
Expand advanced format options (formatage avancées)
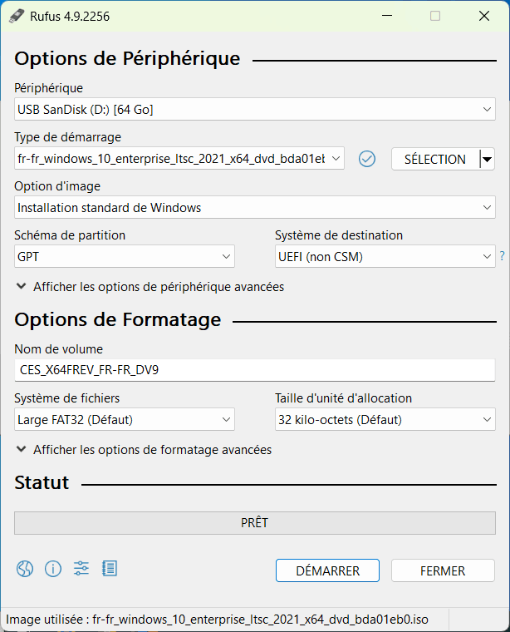pyautogui.click(x=144, y=449)
